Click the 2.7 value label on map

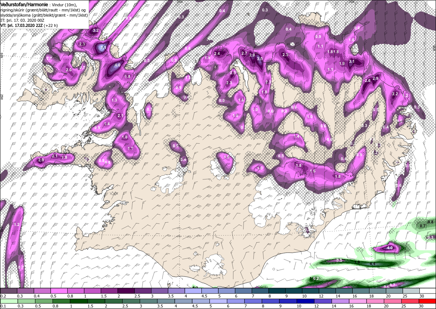click(x=244, y=53)
